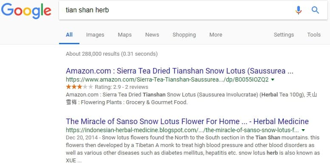Viewport: 330px width, 167px height.
Task: Click the Rating 2.9 - 2 reviews text
Action: click(x=121, y=87)
